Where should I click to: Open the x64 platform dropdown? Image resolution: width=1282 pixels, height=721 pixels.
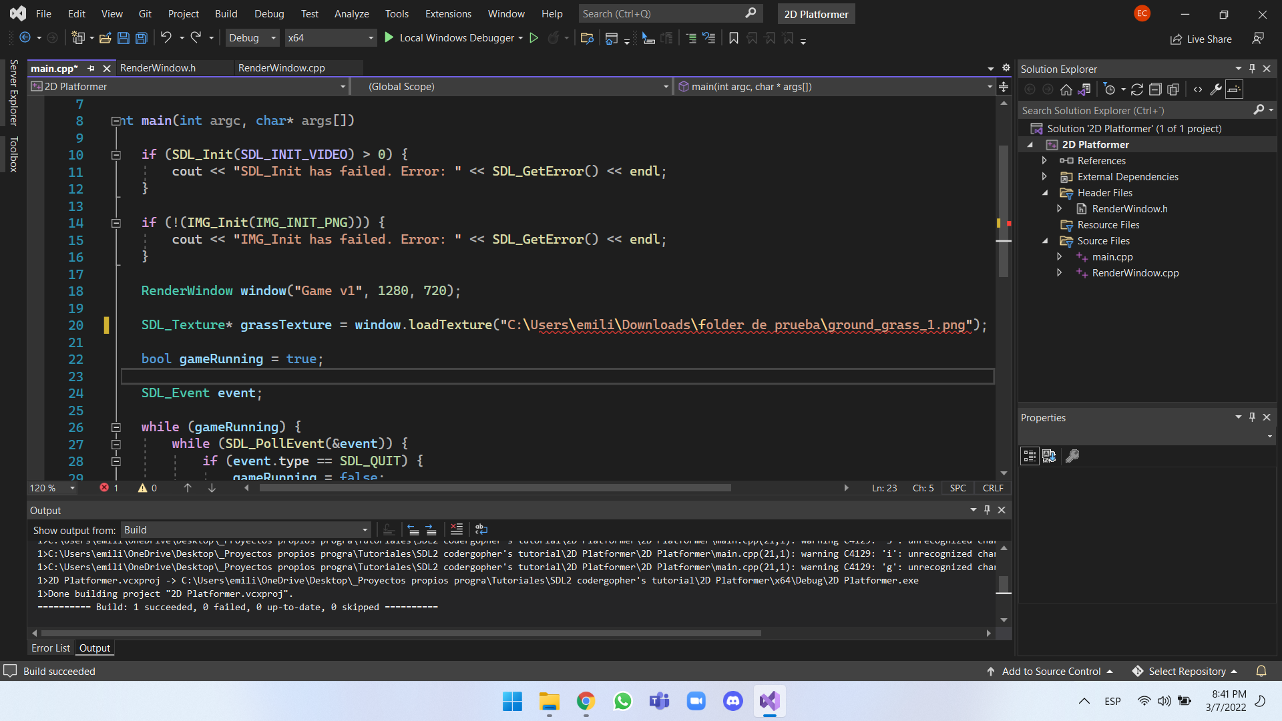click(x=331, y=38)
